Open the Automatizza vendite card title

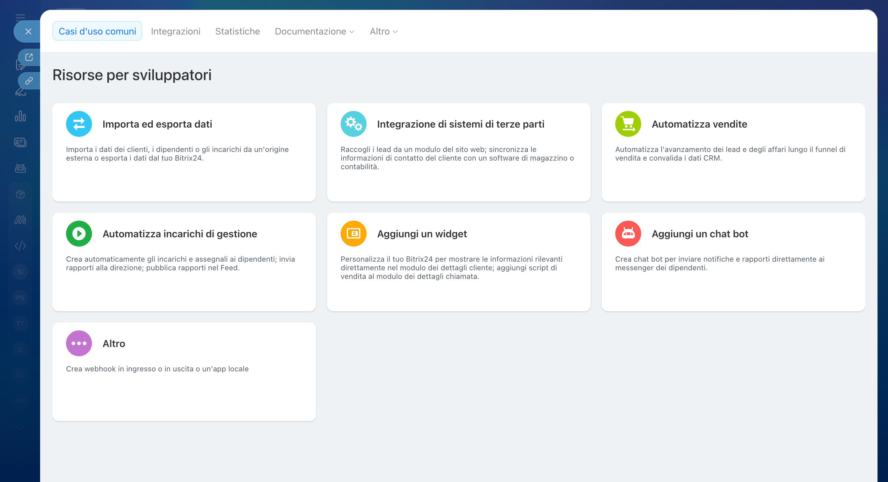699,124
